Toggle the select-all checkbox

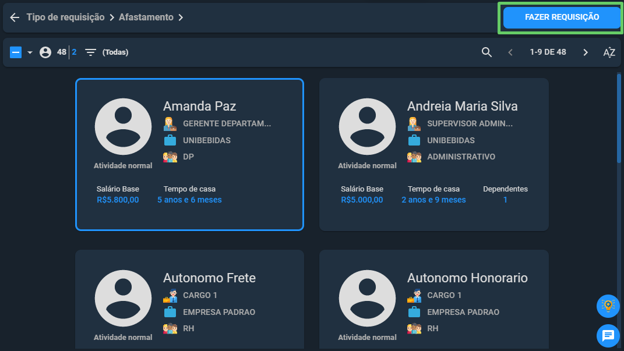click(x=16, y=52)
